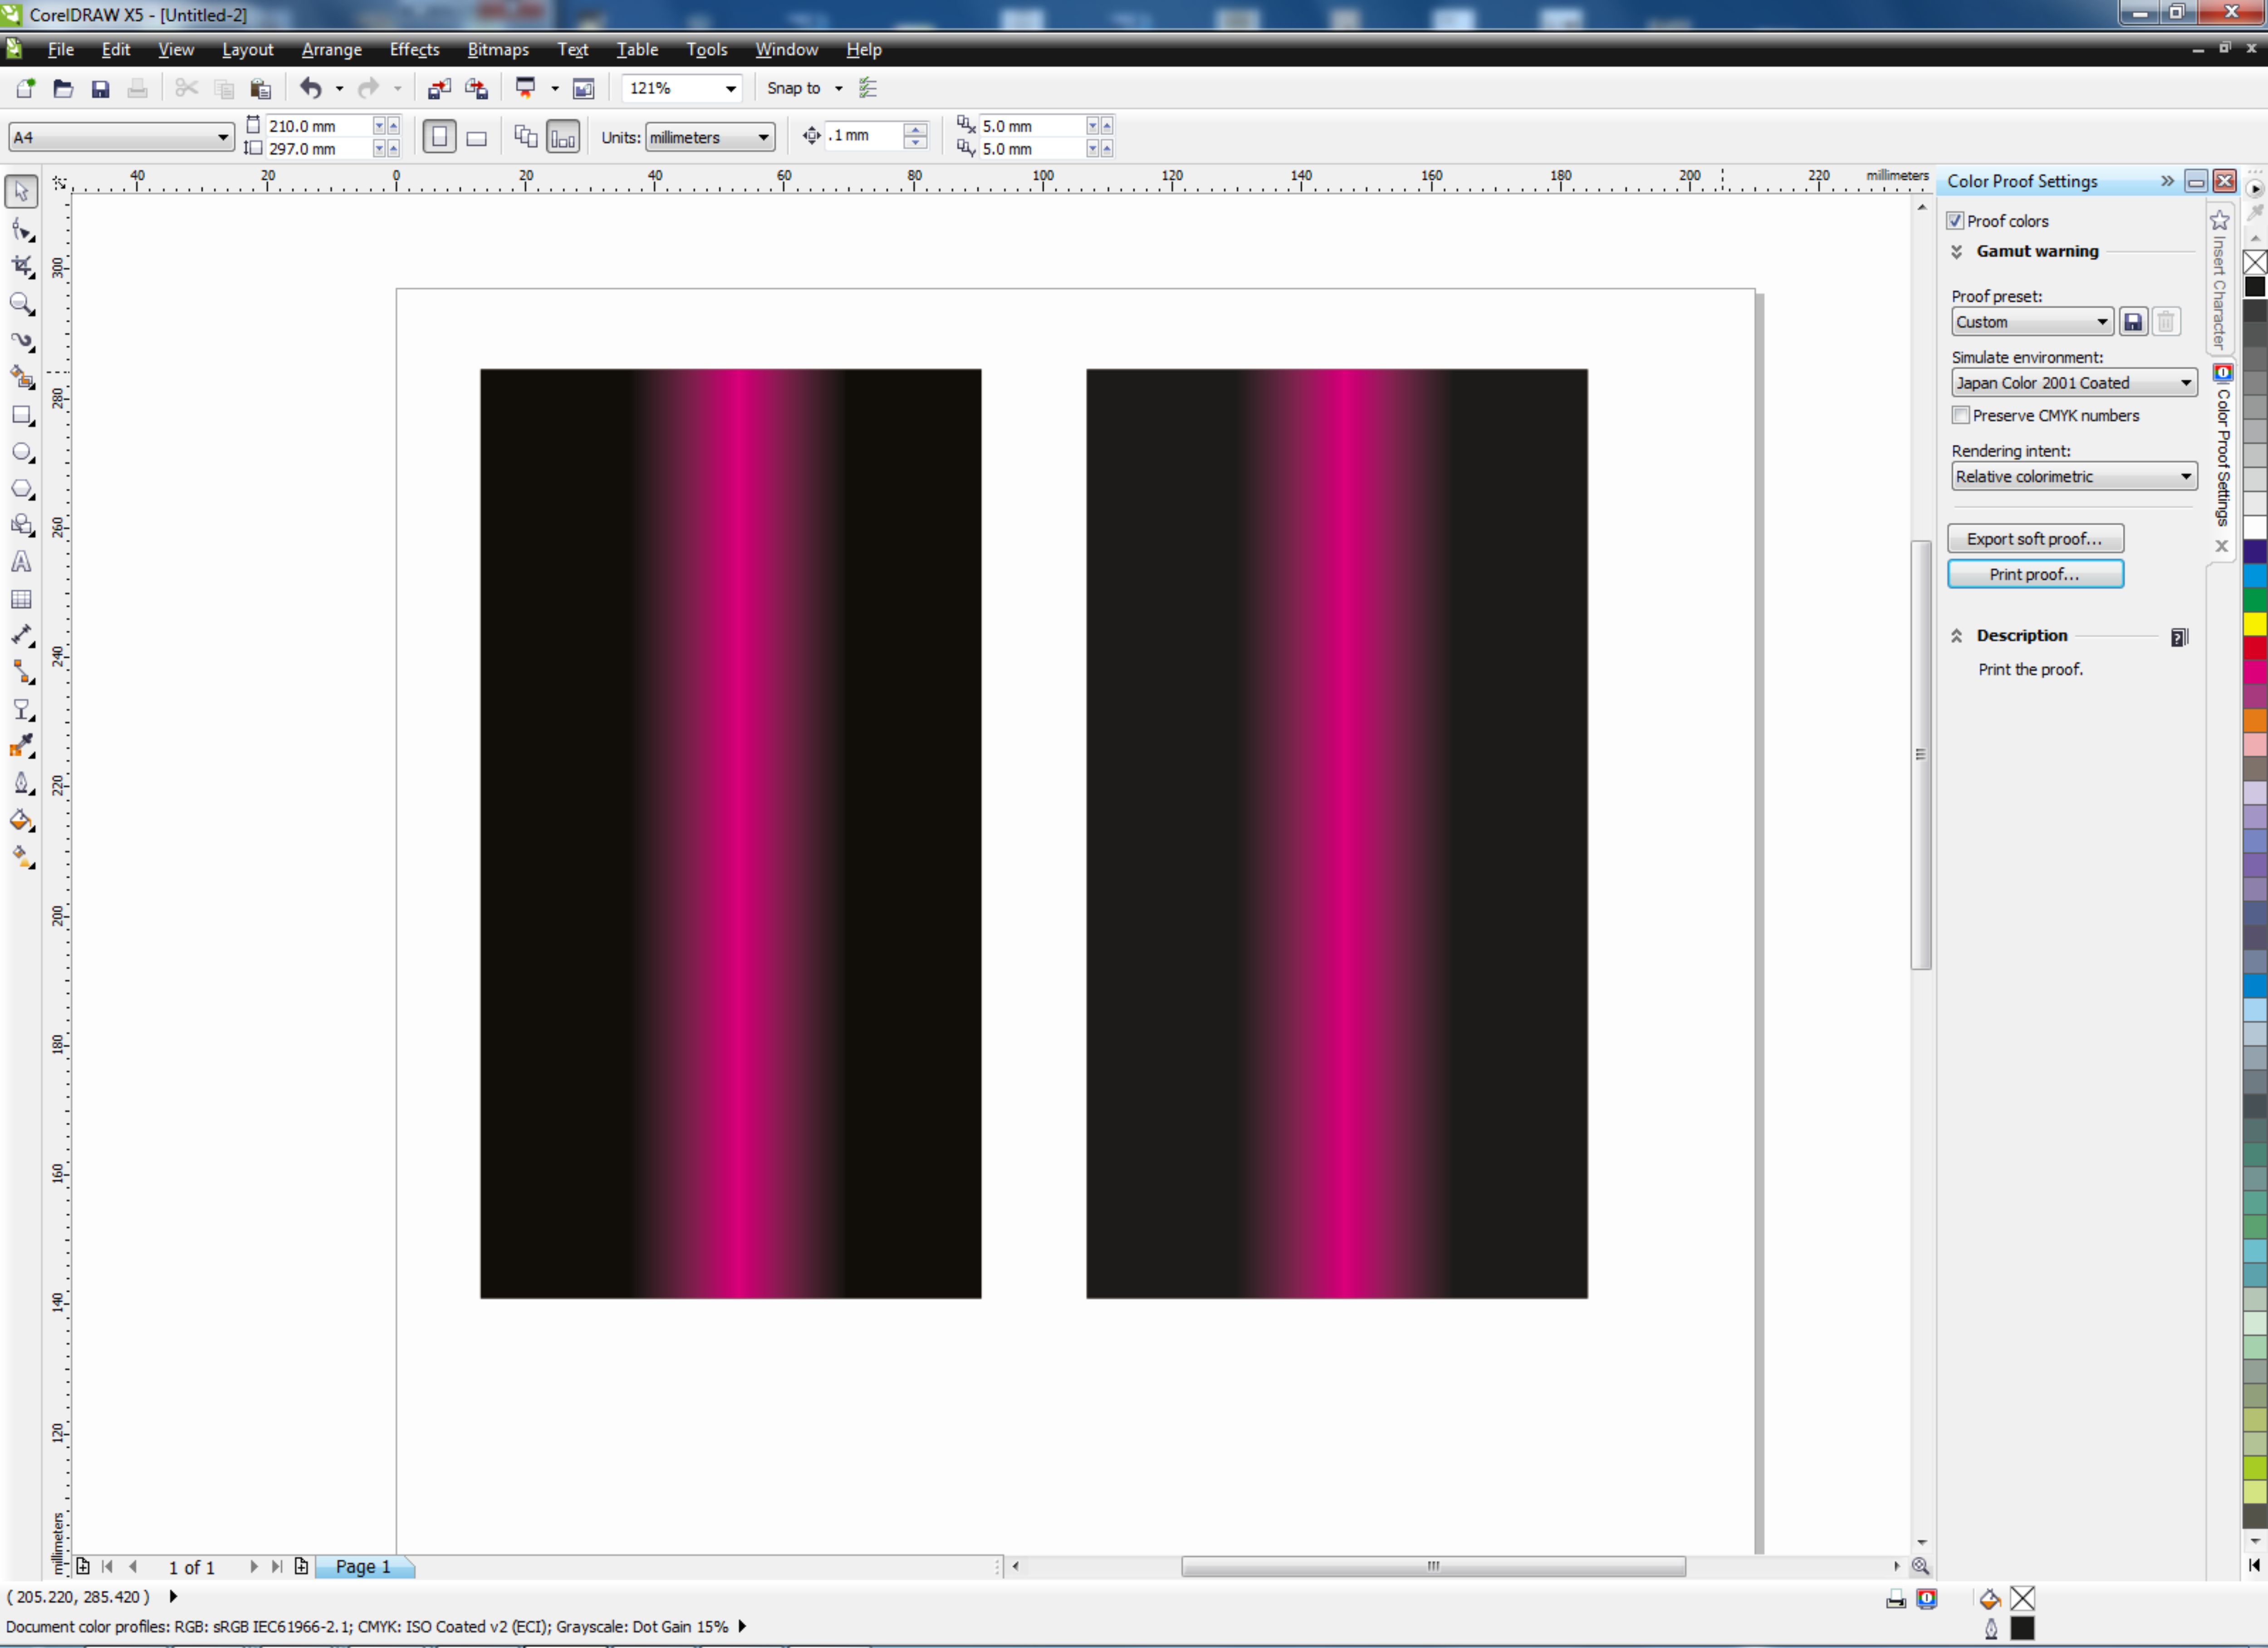Click the Import icon in toolbar
This screenshot has width=2268, height=1648.
point(439,89)
